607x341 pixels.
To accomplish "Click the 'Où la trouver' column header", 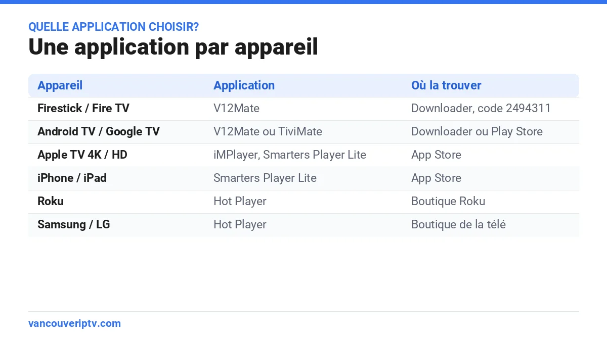I will [446, 85].
